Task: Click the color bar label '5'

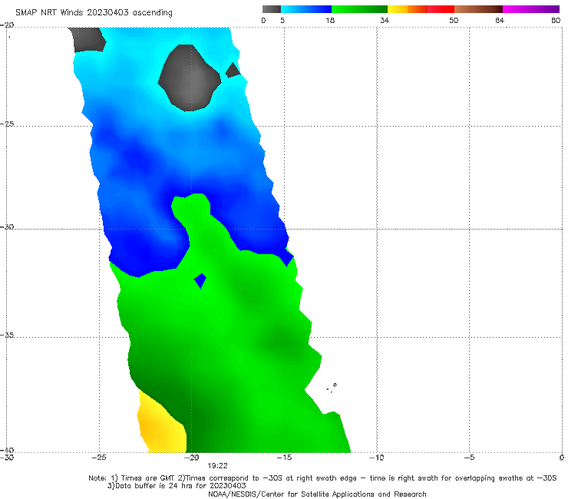Action: (x=282, y=20)
